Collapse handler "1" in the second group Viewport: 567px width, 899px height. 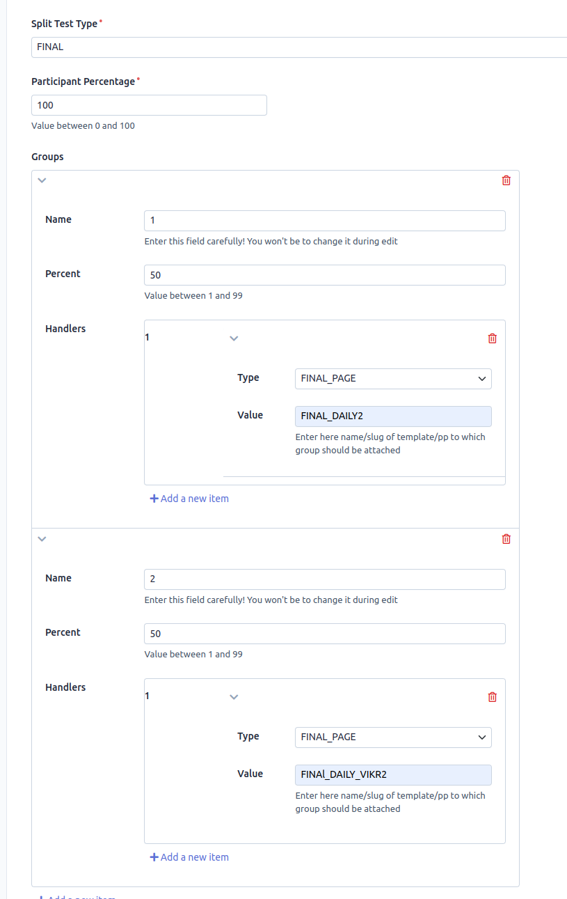[234, 696]
